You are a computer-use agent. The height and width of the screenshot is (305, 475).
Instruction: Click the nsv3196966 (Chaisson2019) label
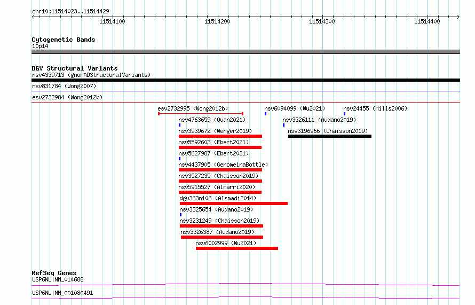pos(328,131)
